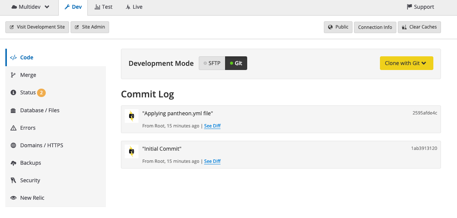Open the Code section in sidebar
Screen dimensions: 457x218
click(x=55, y=57)
